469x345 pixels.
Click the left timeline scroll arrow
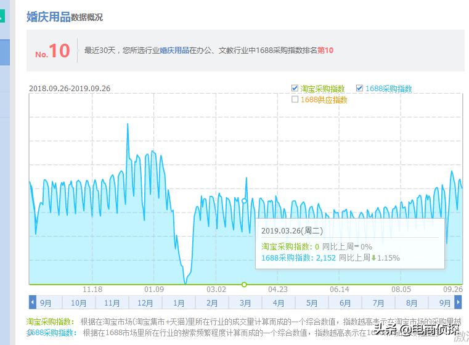[x=33, y=302]
